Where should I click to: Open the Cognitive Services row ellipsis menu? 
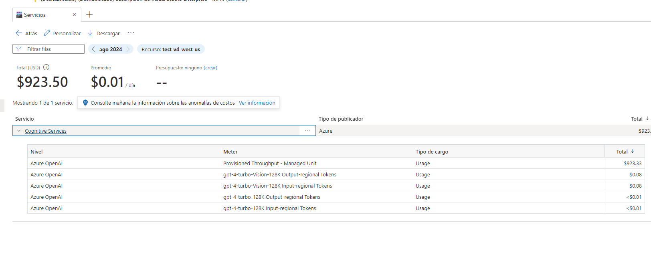pyautogui.click(x=307, y=131)
